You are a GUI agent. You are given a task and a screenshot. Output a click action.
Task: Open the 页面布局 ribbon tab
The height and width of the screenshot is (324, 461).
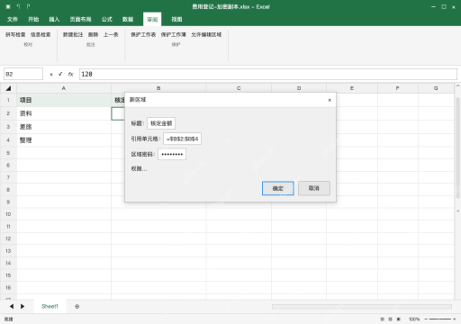click(x=80, y=19)
